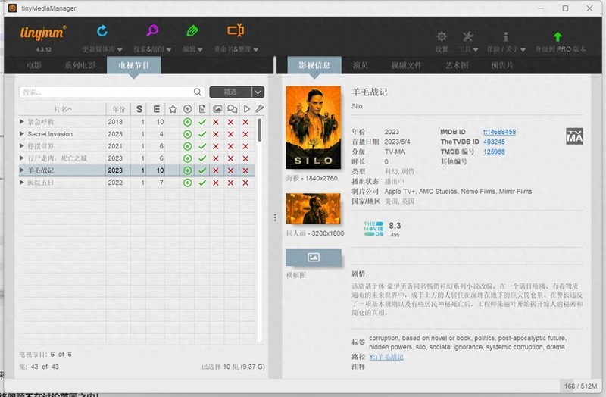Open IMDB link tt14688458
Viewport: 606px width, 397px height.
[499, 132]
